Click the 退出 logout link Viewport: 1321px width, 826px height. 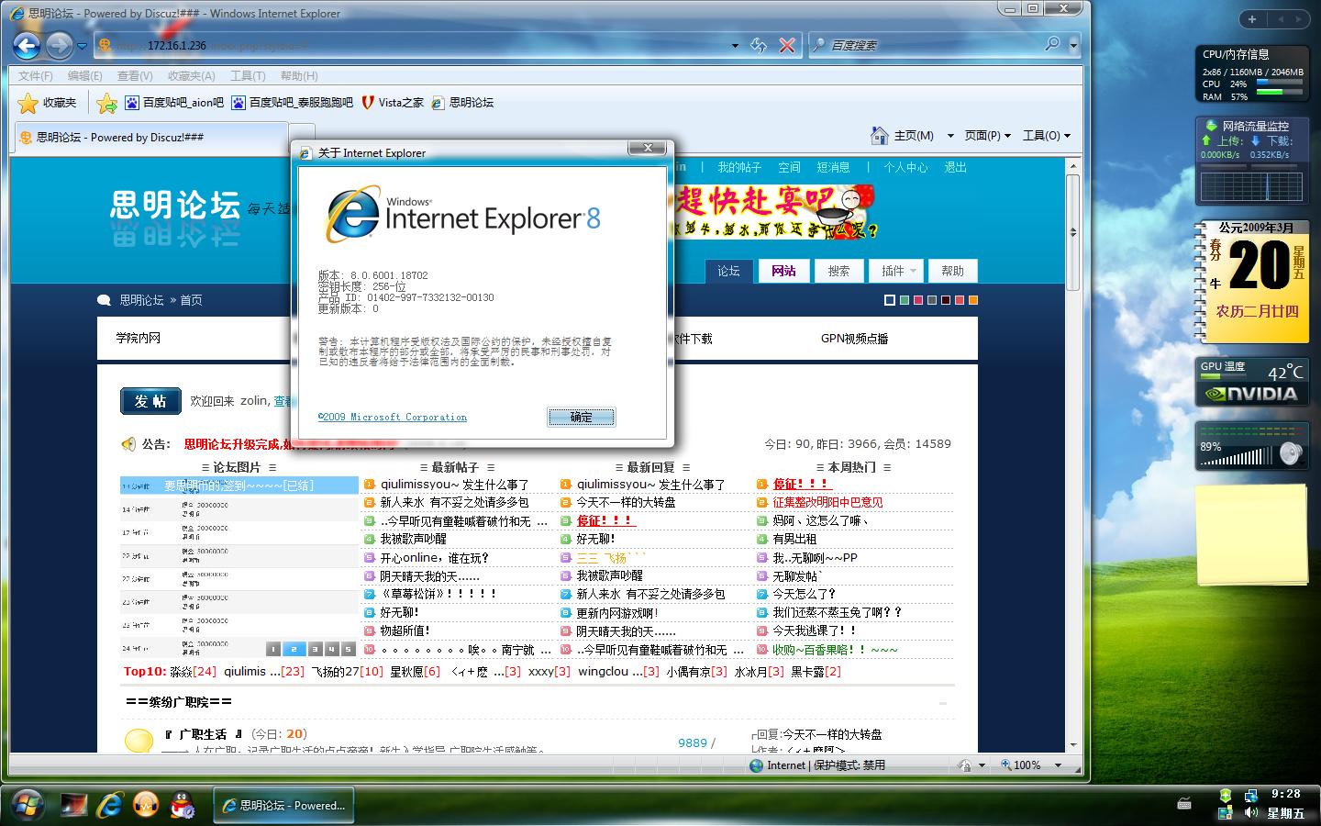coord(955,167)
